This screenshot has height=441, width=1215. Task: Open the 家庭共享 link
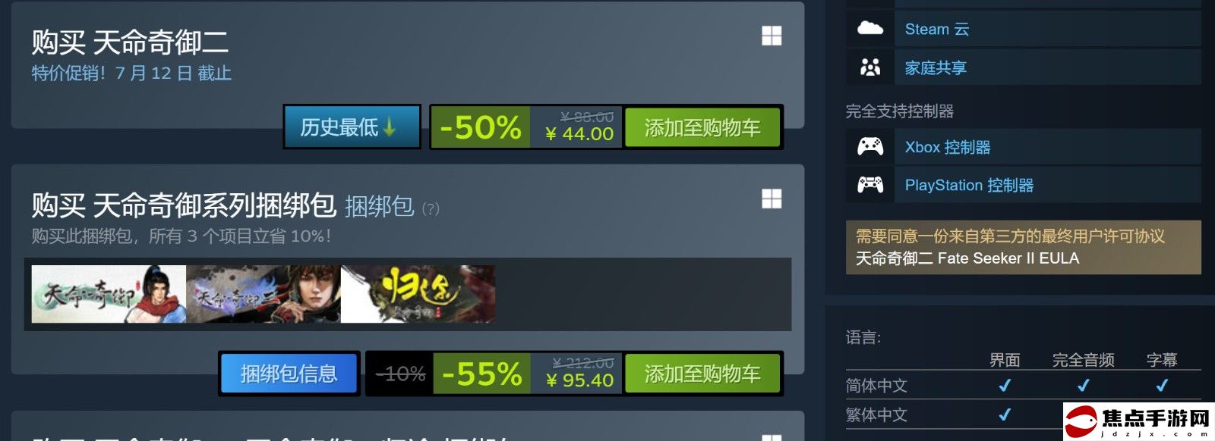pos(936,67)
